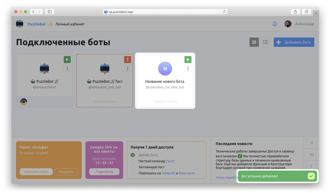Click Подробнее on the discount card

pyautogui.click(x=104, y=172)
